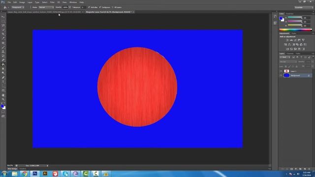The width and height of the screenshot is (315, 177).
Task: Open the collapsed History panel icon
Action: 275,16
